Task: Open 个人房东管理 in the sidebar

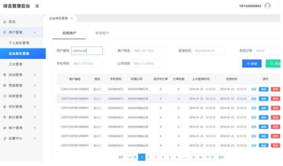Action: [x=19, y=43]
